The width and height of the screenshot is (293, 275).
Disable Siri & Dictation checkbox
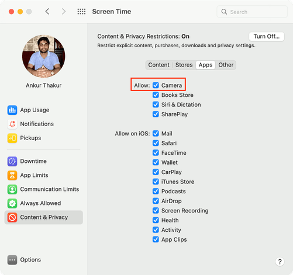156,105
